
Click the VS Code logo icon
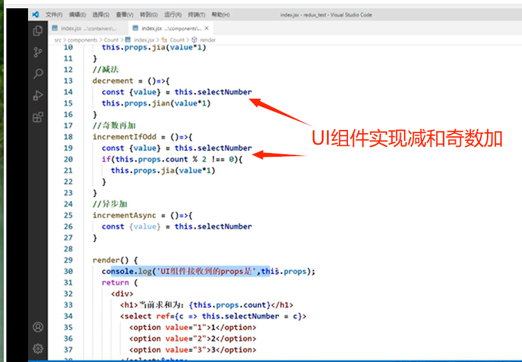(35, 15)
